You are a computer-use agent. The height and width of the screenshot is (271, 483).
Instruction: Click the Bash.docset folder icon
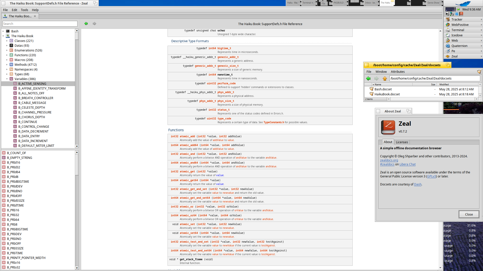[x=372, y=89]
